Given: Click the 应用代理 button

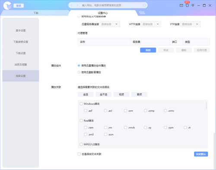Looking at the screenshot, I should [x=202, y=50].
